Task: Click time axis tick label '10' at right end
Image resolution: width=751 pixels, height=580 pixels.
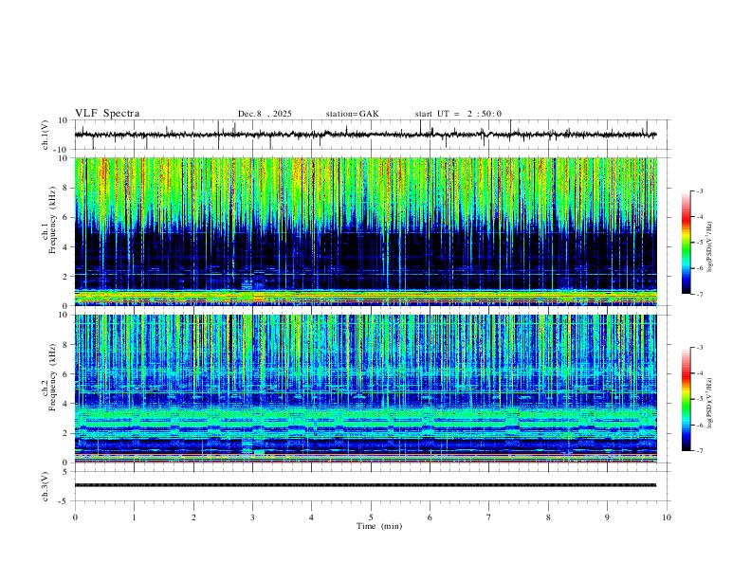Action: [x=667, y=517]
